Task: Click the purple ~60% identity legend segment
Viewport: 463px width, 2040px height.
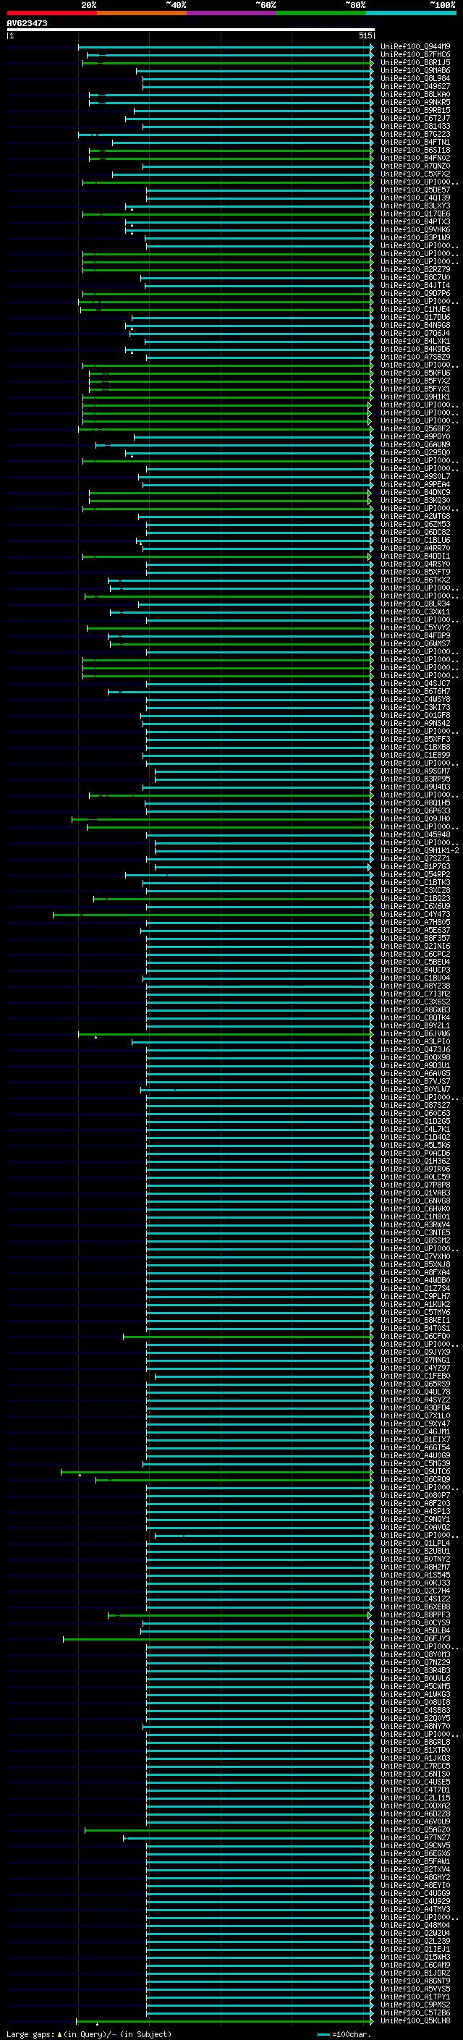Action: click(x=231, y=13)
